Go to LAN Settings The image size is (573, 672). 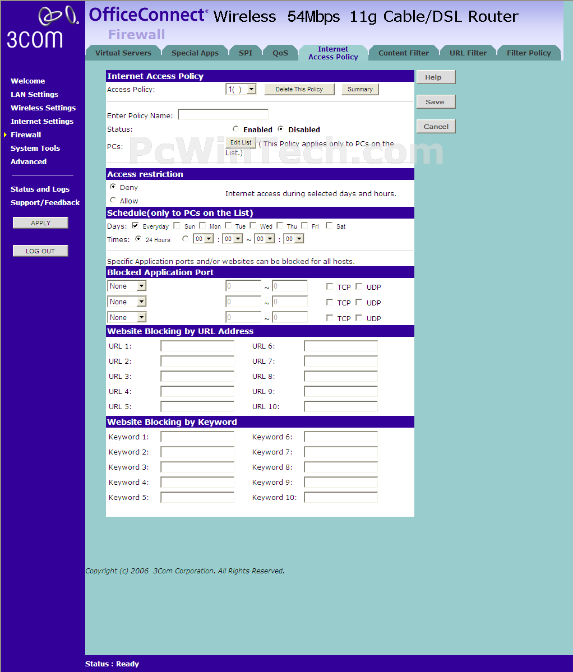click(34, 94)
